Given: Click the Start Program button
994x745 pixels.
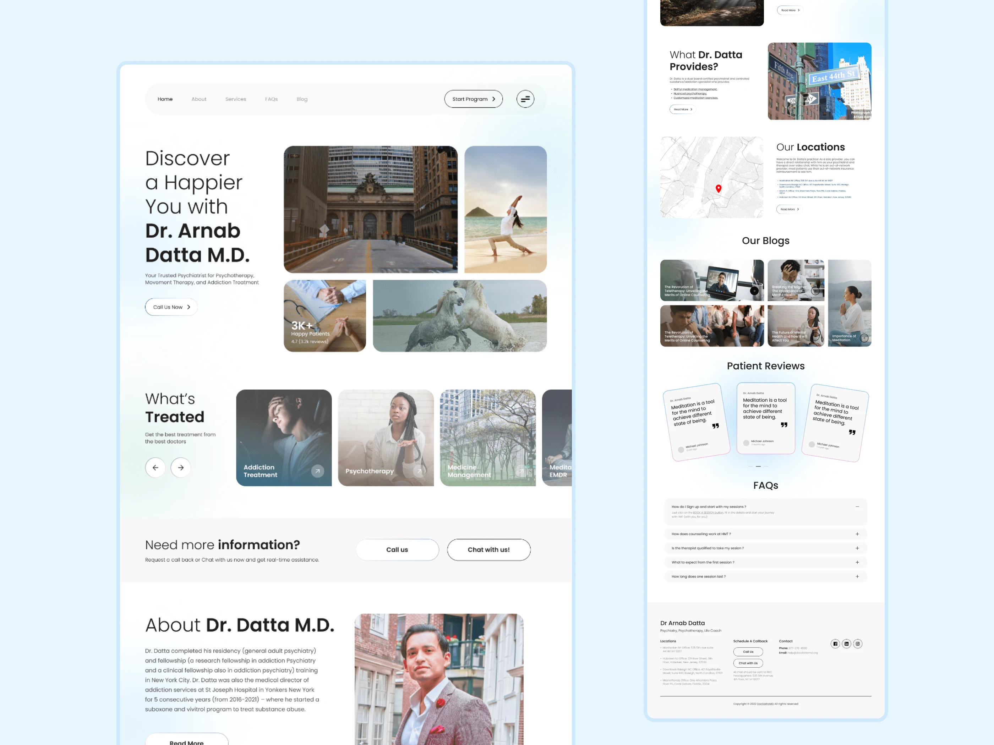Looking at the screenshot, I should pyautogui.click(x=473, y=99).
